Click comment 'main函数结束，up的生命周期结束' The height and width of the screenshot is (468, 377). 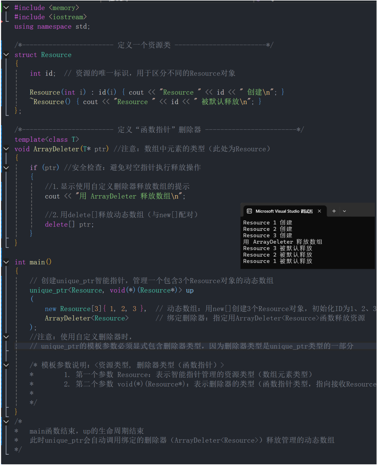coord(87,431)
